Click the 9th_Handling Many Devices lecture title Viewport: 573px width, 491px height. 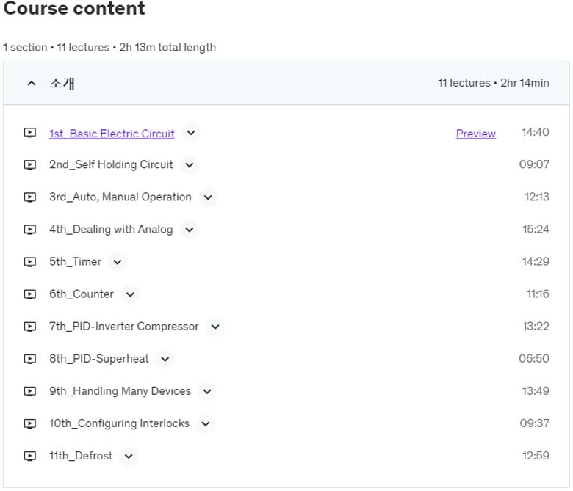120,391
